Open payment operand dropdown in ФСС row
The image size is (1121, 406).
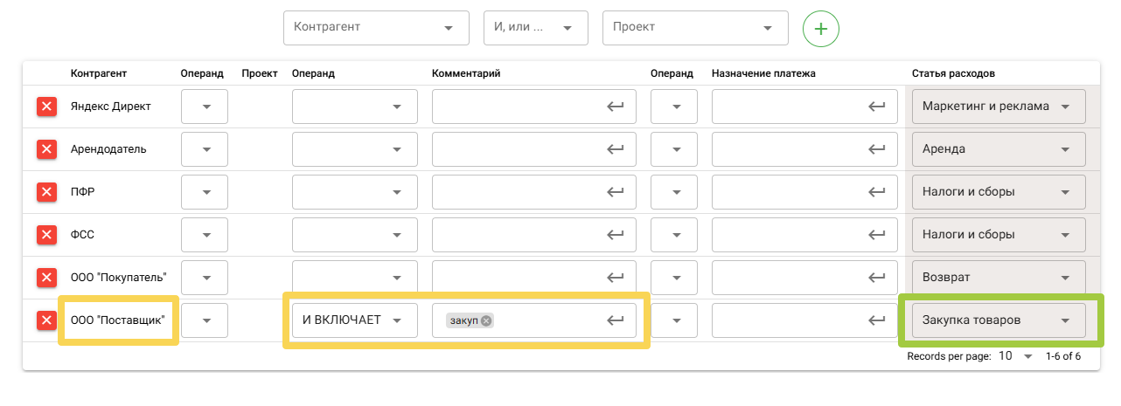pyautogui.click(x=674, y=235)
